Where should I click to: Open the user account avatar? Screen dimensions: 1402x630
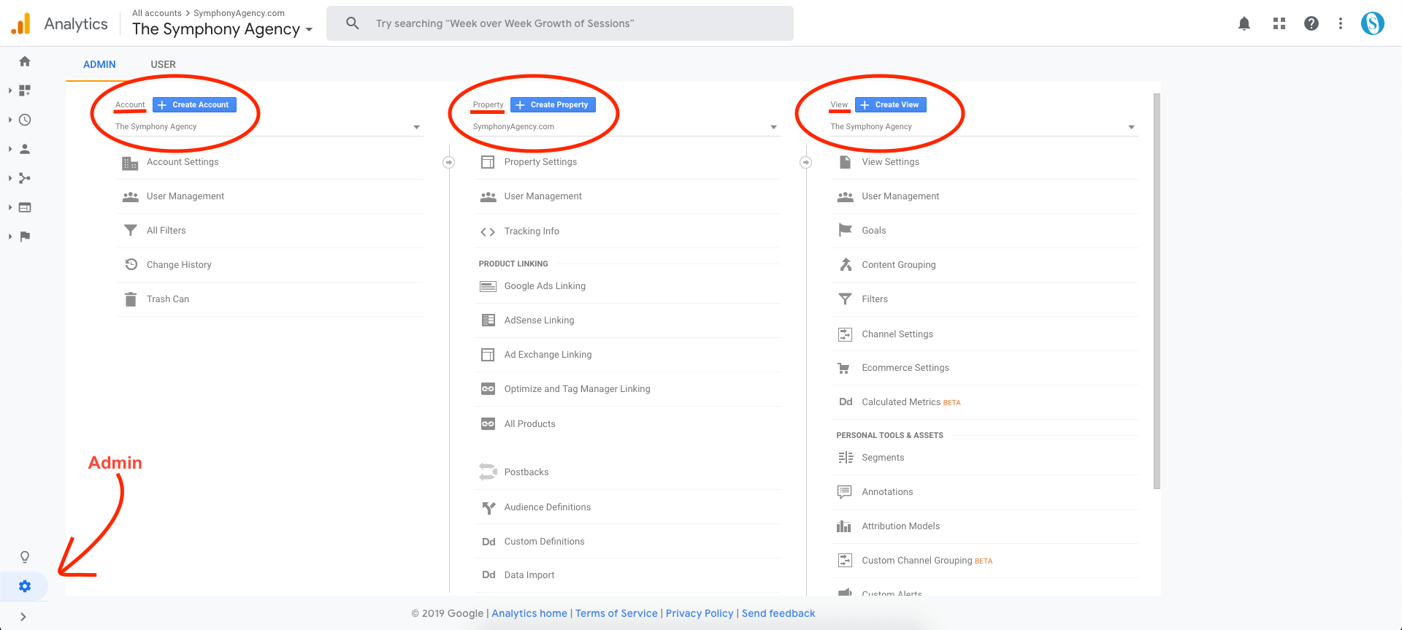(1373, 23)
